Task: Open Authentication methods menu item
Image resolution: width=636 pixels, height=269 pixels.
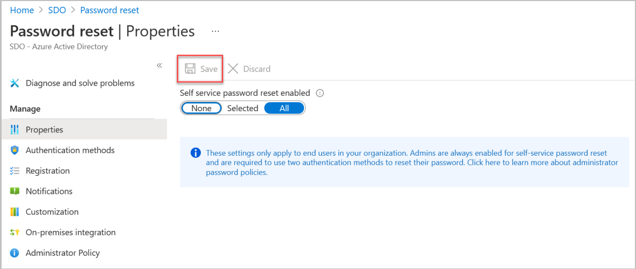Action: [x=70, y=150]
